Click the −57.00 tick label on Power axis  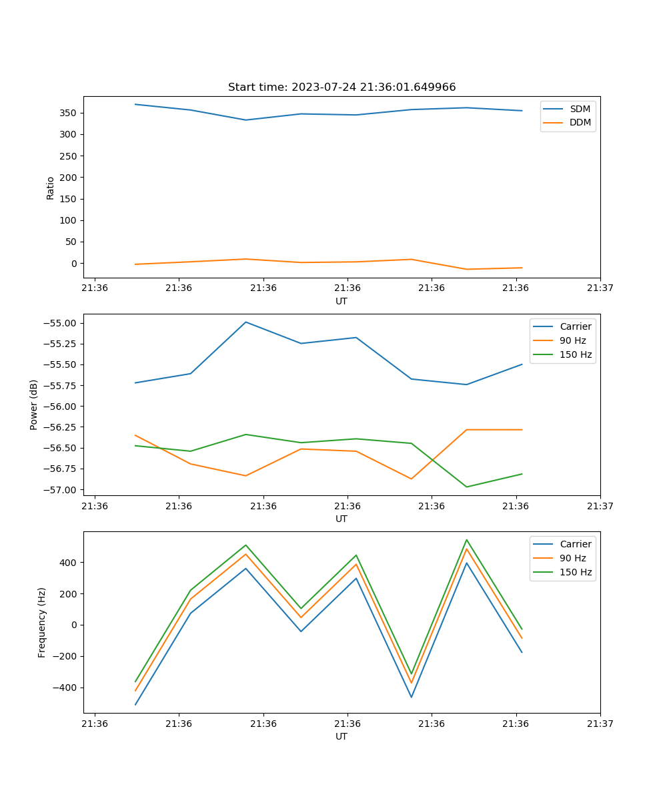[x=61, y=489]
